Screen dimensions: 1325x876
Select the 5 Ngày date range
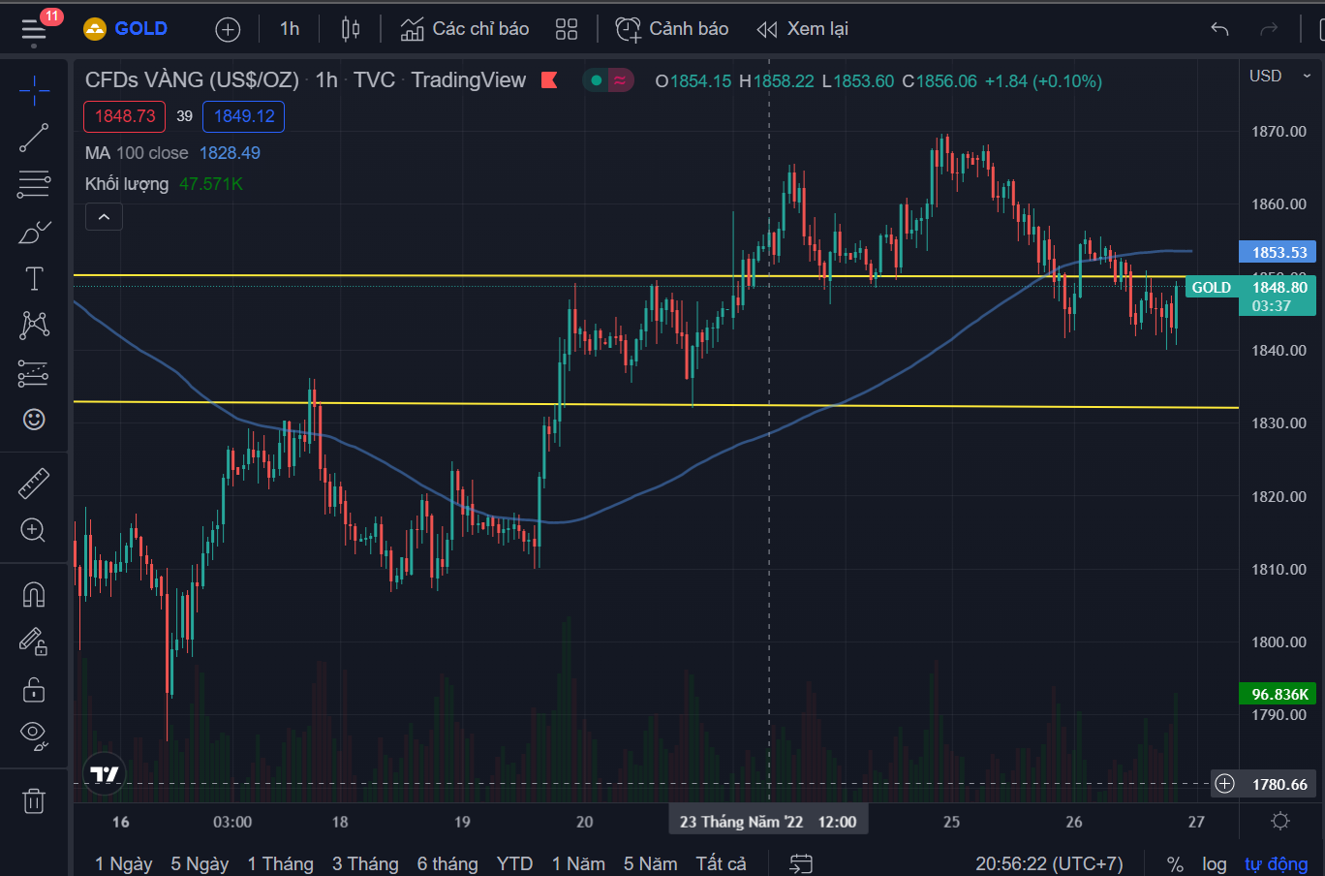point(200,863)
